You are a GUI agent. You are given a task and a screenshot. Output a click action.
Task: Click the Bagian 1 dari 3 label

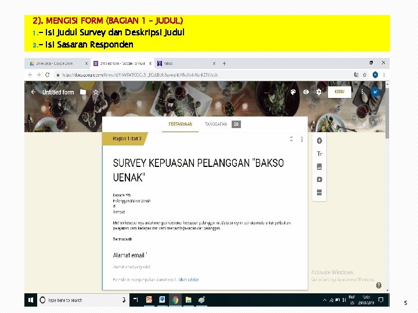(x=127, y=139)
